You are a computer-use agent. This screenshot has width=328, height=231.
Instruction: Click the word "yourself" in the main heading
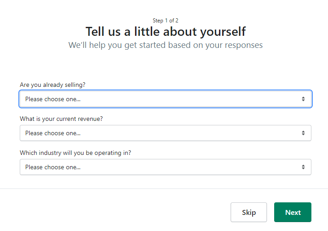(223, 32)
